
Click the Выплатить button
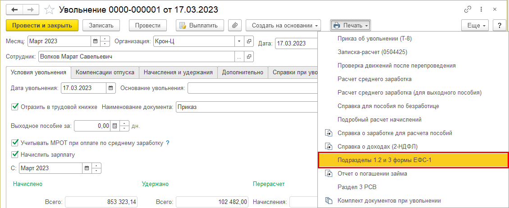(201, 25)
